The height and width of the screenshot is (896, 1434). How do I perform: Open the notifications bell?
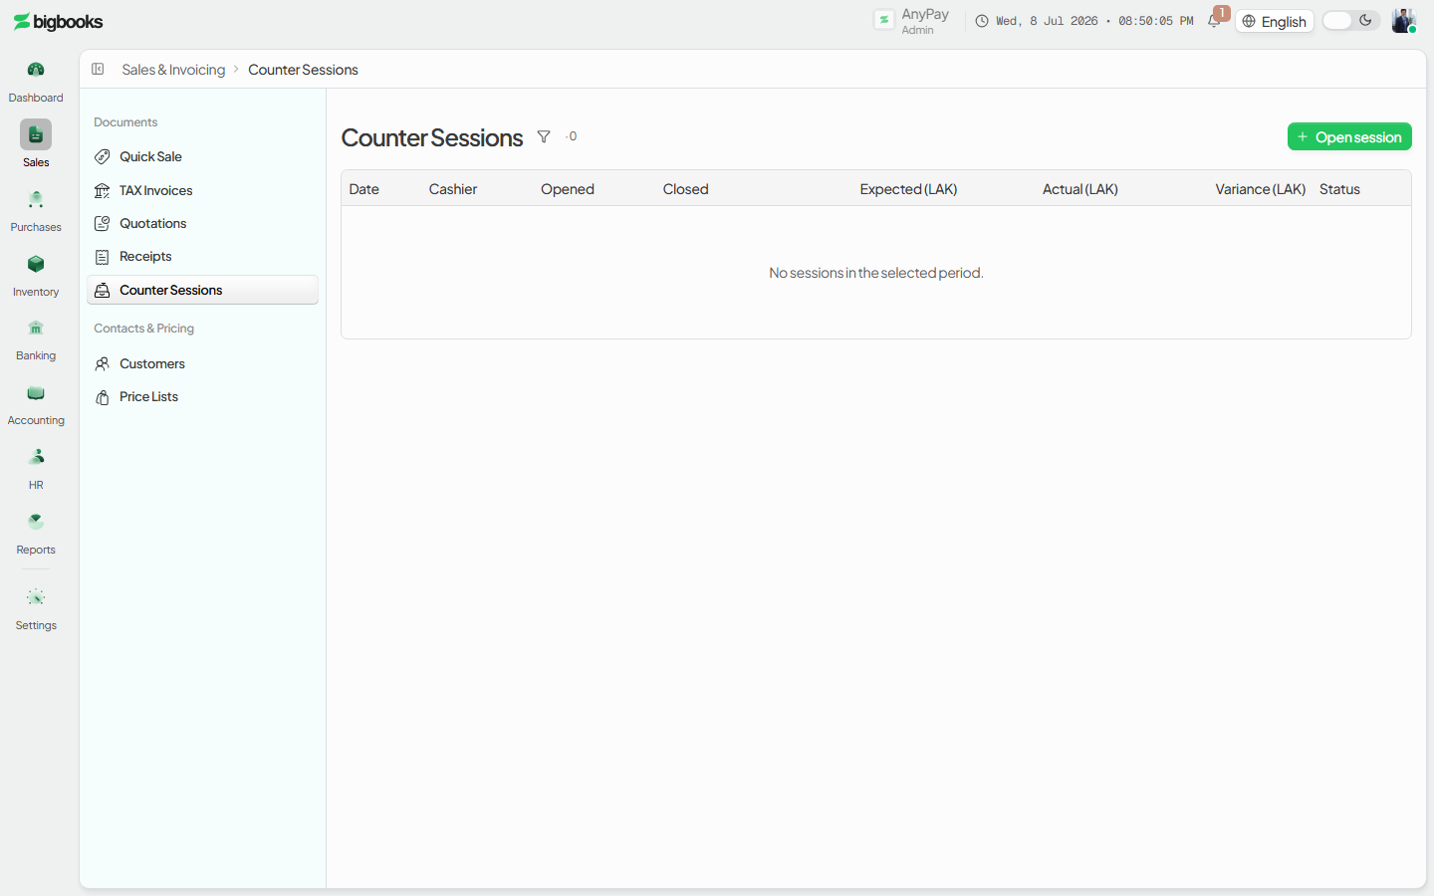1214,21
